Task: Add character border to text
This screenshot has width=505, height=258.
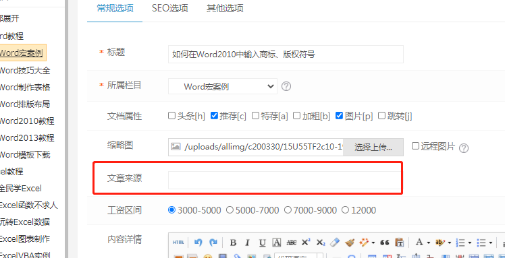Action: (x=277, y=243)
